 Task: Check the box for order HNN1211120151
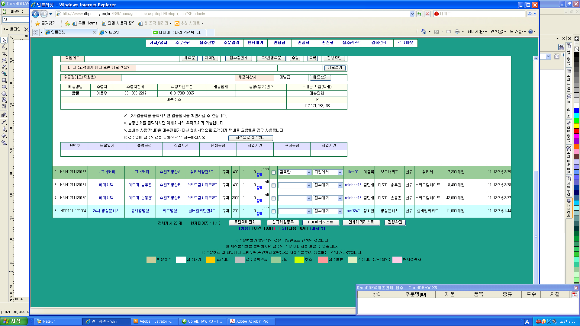273,185
